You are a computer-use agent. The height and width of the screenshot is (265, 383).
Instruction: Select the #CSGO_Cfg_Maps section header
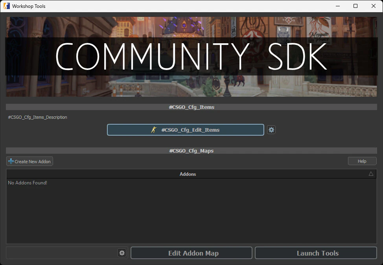191,151
